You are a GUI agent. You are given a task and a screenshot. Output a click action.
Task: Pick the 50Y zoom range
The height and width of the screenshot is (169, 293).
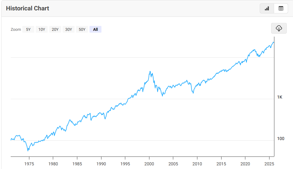pyautogui.click(x=82, y=30)
